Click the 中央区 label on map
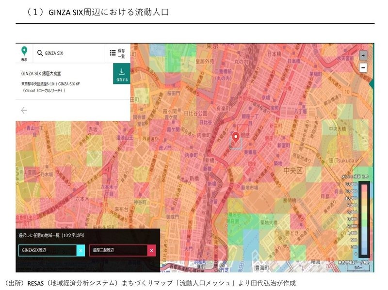 (293, 171)
